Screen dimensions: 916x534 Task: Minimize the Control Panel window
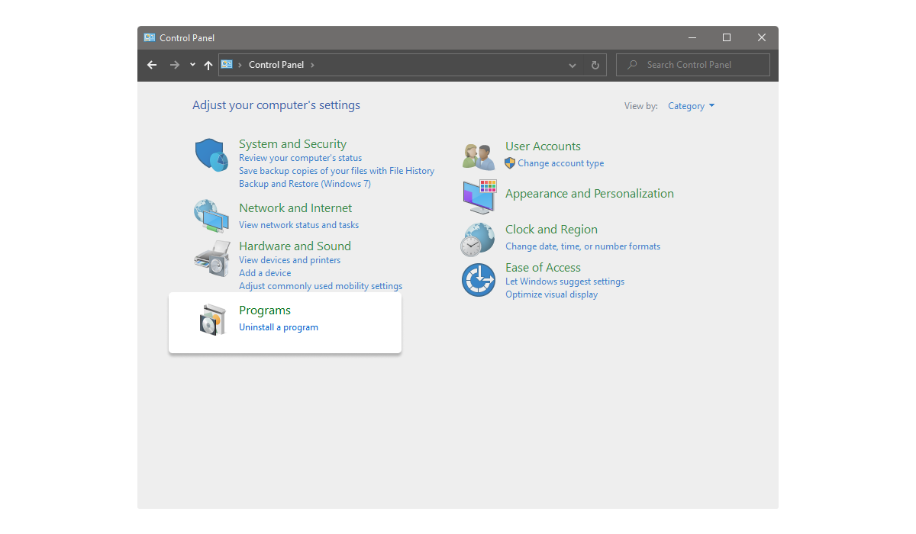pos(692,37)
